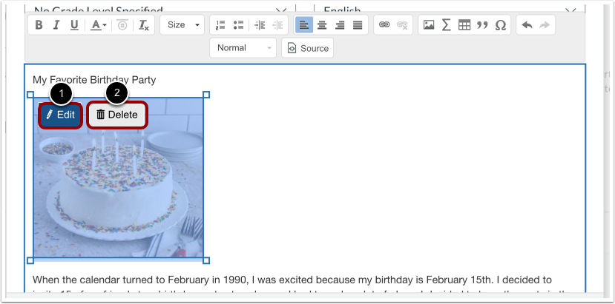Align text left
615x304 pixels.
pyautogui.click(x=304, y=25)
